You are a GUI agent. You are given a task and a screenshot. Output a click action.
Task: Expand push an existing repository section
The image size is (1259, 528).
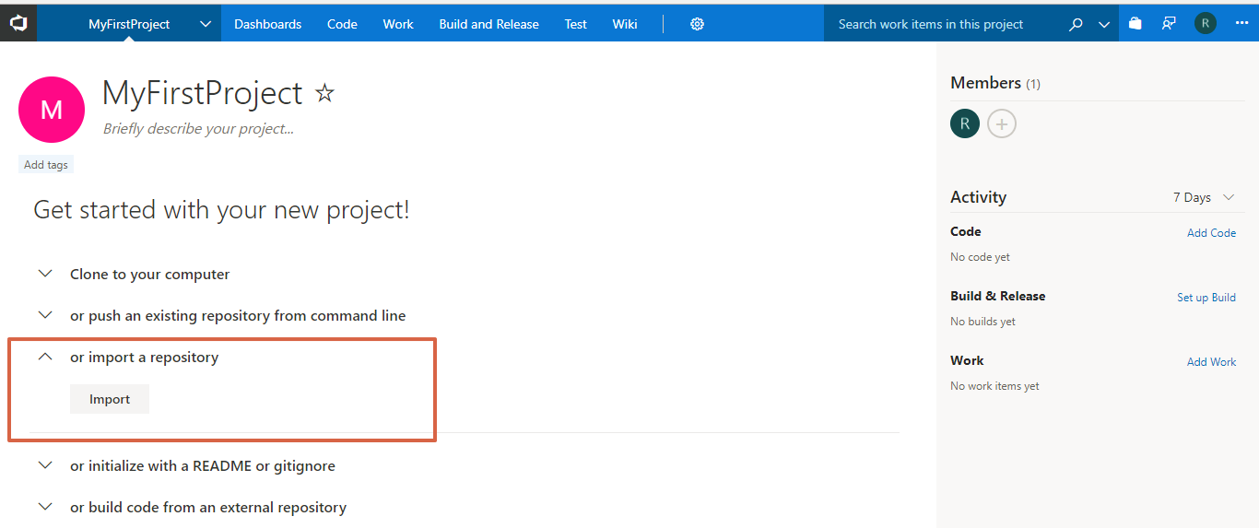[45, 315]
